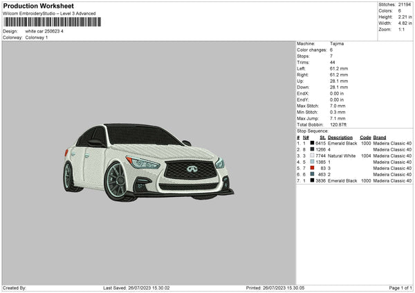Click the Brand column header
The width and height of the screenshot is (415, 293).
click(380, 137)
